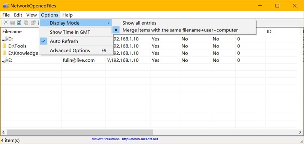Screen dimensions: 304x144
Task: Click the fulin@live.com user cell
Action: (x=79, y=60)
